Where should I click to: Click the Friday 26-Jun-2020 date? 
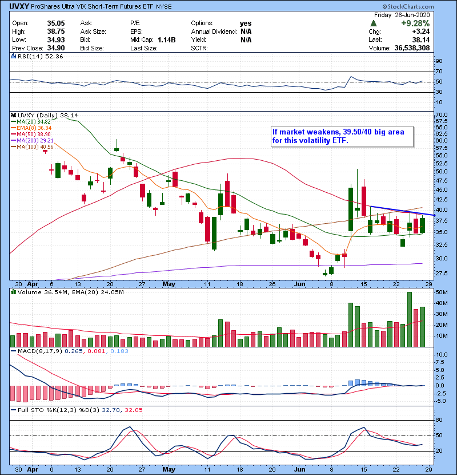402,15
